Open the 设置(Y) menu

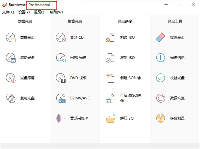click(x=24, y=12)
